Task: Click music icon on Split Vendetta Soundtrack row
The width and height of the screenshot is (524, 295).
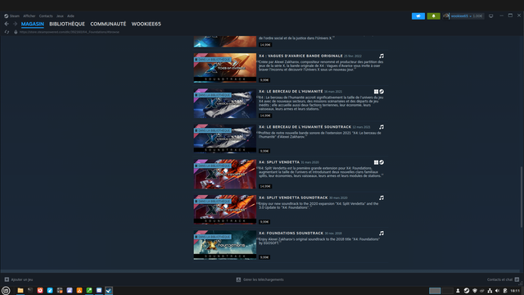Action: 382,198
